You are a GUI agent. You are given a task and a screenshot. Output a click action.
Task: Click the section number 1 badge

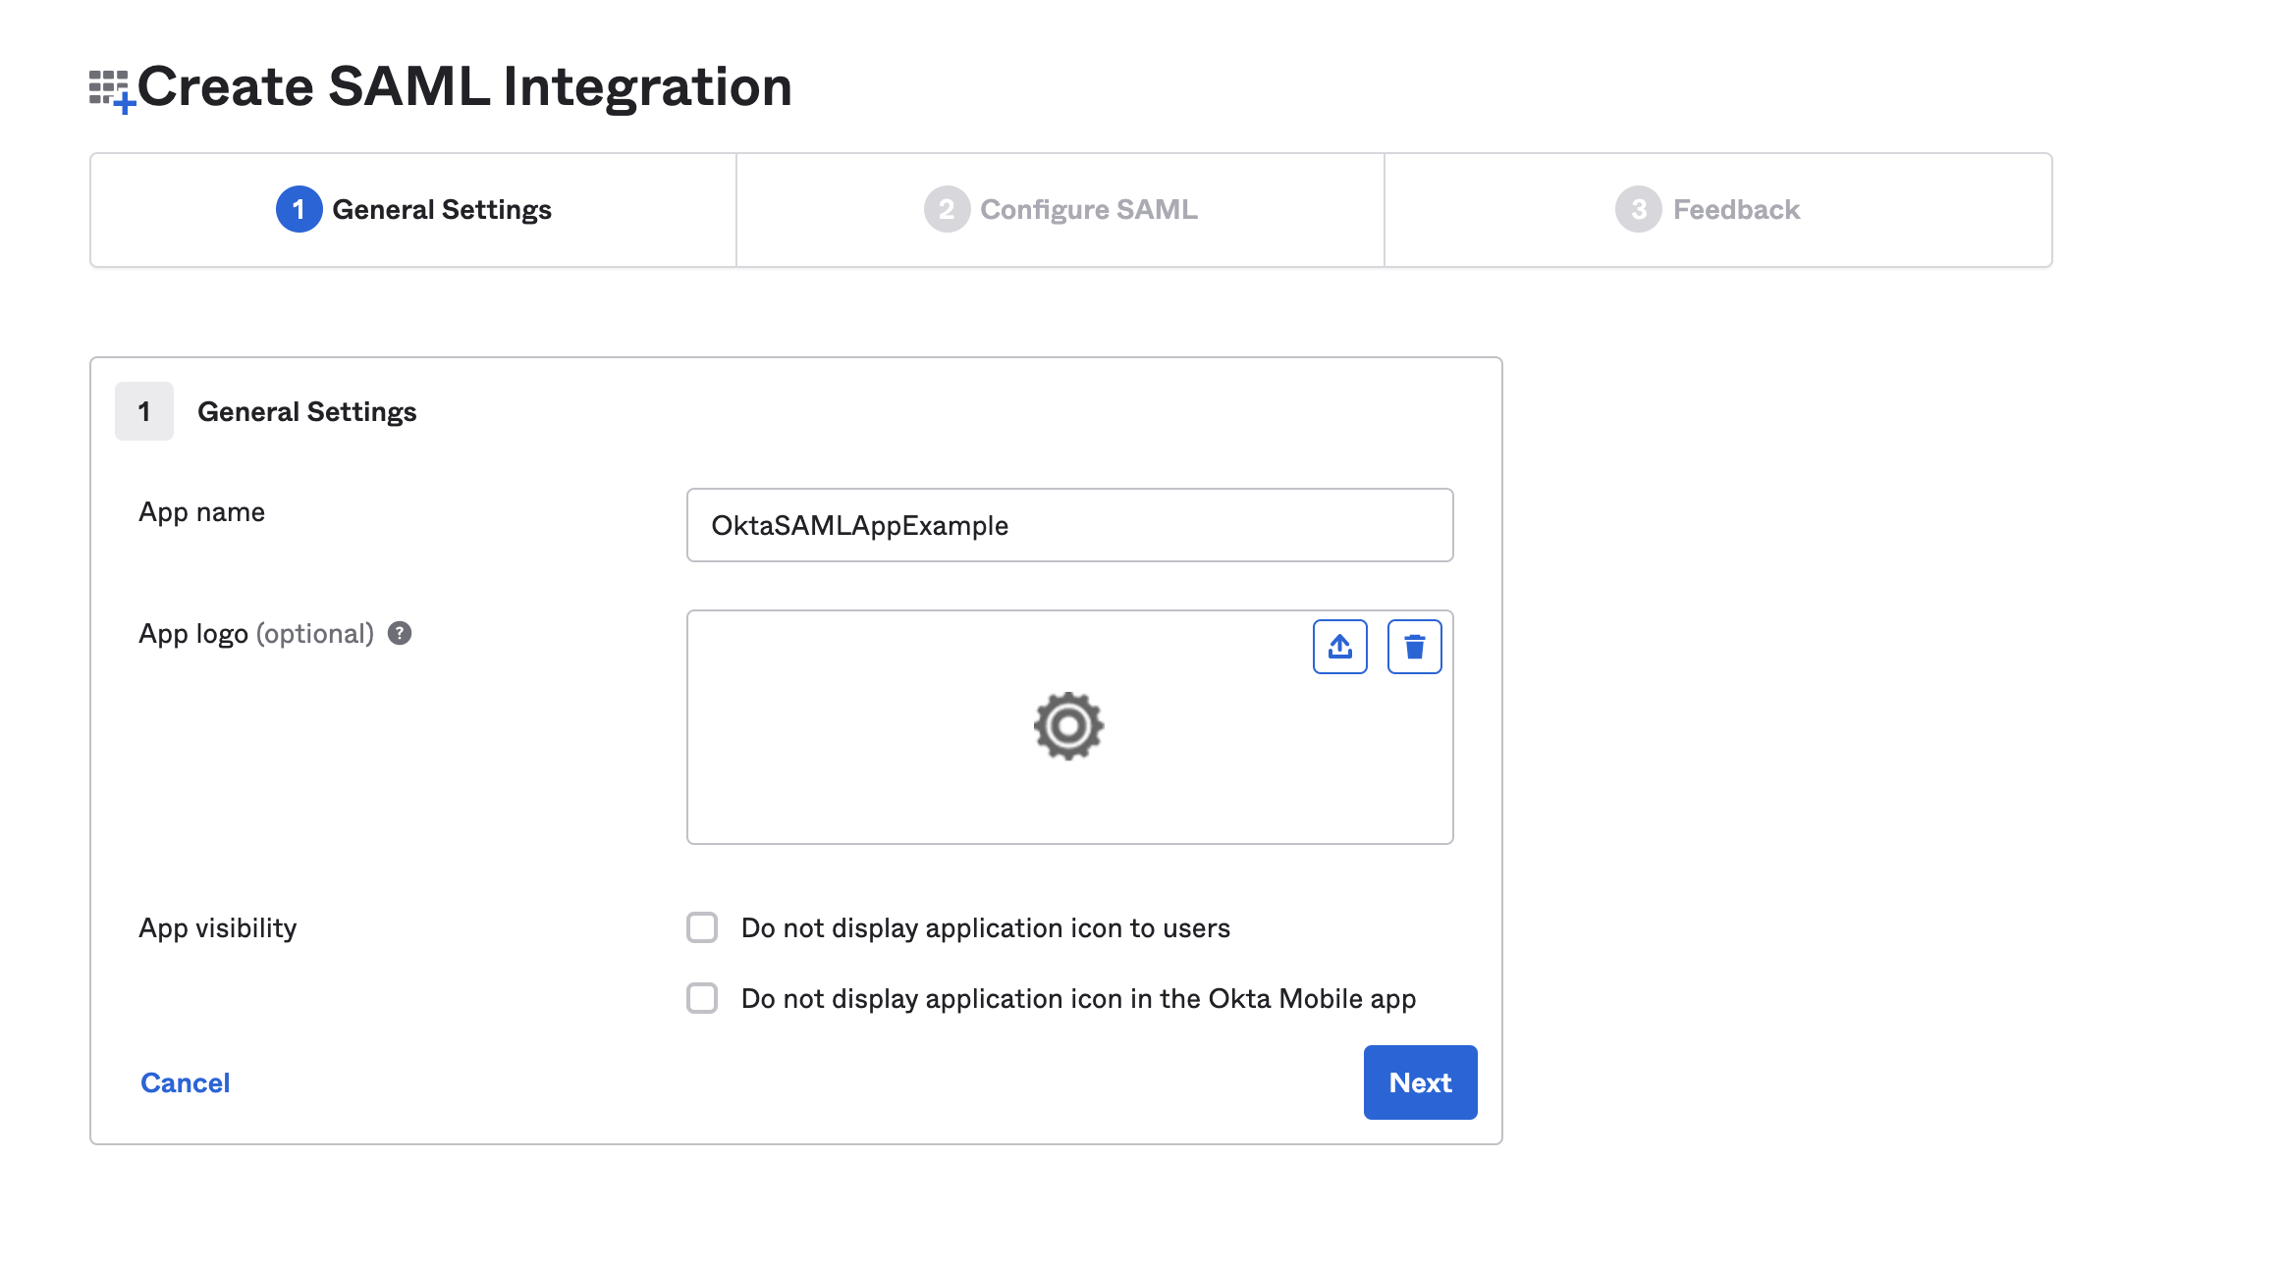(x=144, y=411)
